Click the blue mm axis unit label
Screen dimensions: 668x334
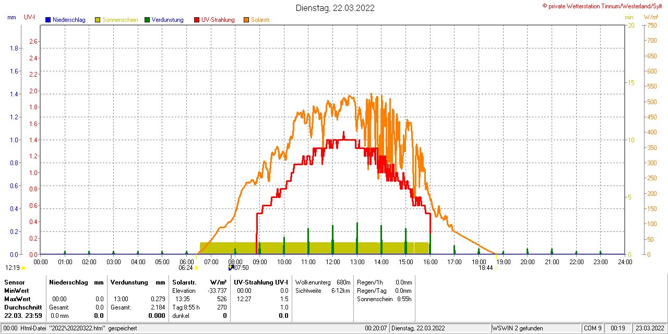point(11,17)
